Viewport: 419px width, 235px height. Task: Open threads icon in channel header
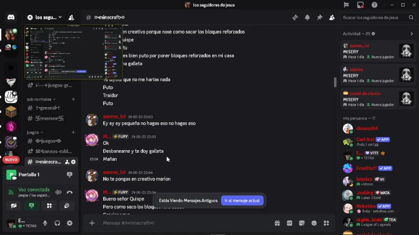click(295, 18)
